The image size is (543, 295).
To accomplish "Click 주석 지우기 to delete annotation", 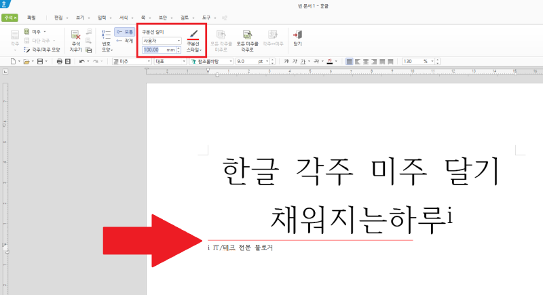I will [75, 41].
